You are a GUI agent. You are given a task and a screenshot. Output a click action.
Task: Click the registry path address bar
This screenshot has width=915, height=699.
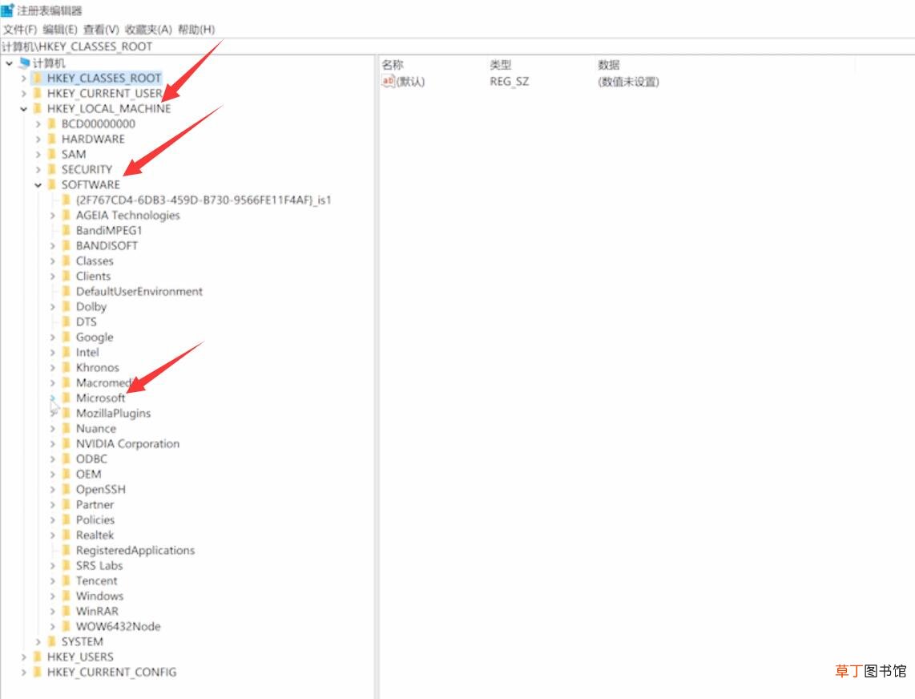pyautogui.click(x=457, y=46)
